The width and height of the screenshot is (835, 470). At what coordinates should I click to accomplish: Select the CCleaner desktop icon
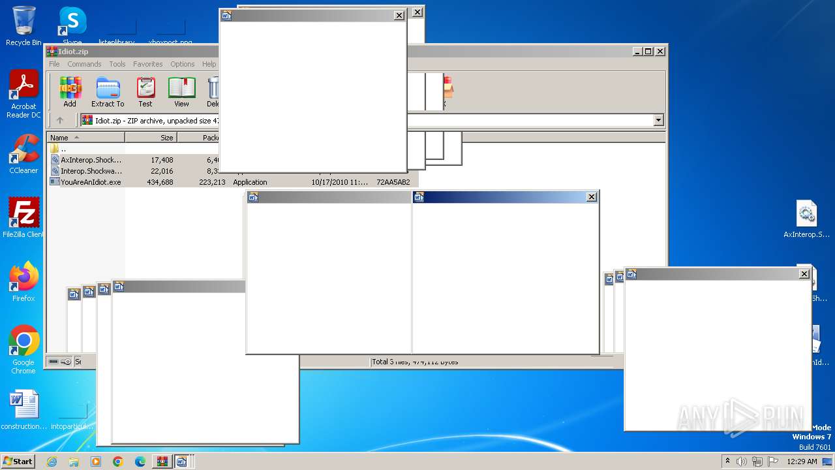pyautogui.click(x=23, y=154)
